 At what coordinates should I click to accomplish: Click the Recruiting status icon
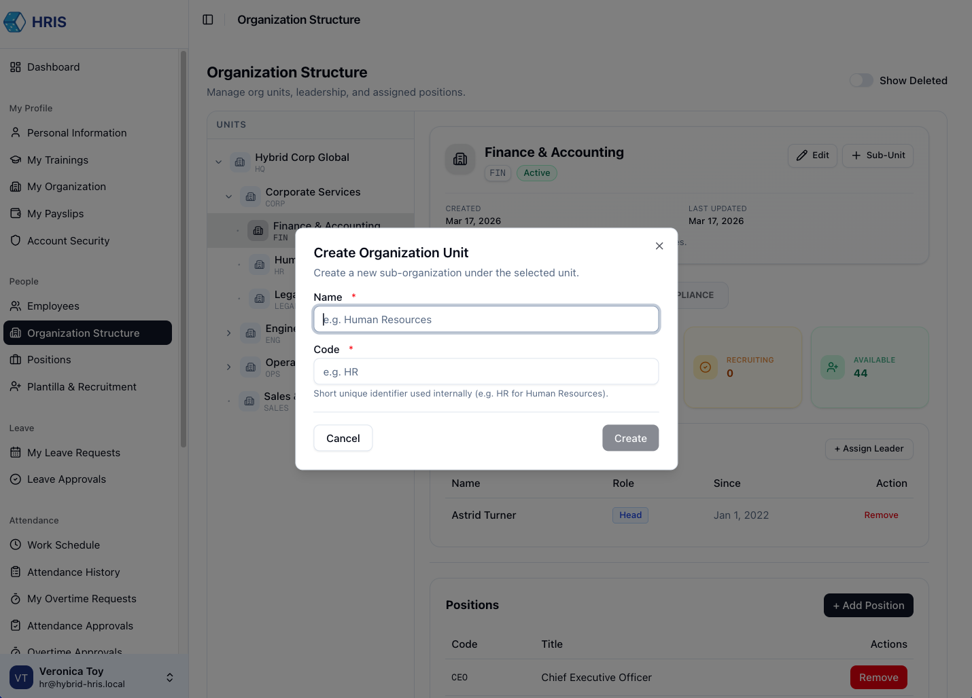click(x=706, y=367)
